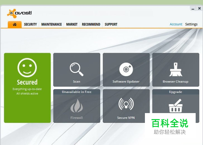Open the SUPPORT tab
The height and width of the screenshot is (145, 203).
click(x=111, y=24)
